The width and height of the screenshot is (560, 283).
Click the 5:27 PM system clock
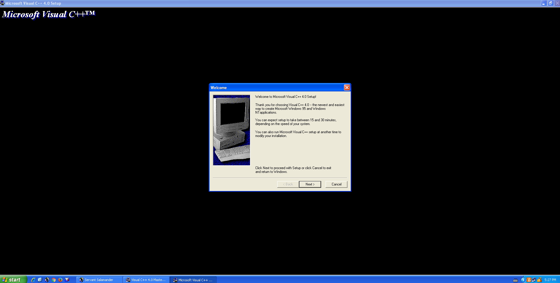click(x=550, y=280)
